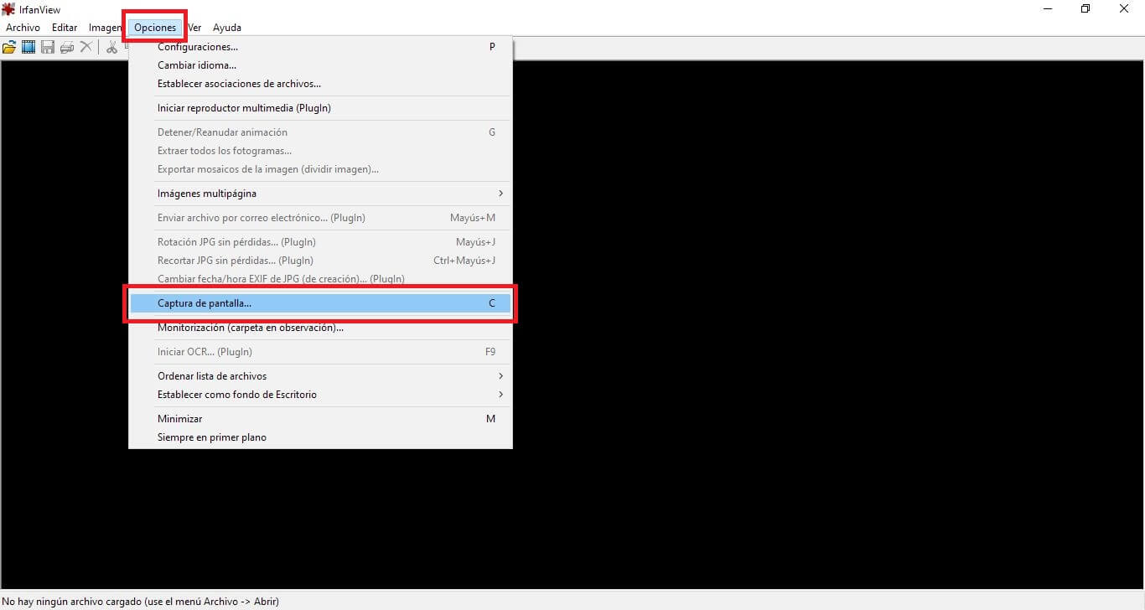Click Cambiar fecha/hora EXIF de JPG entry
This screenshot has height=610, width=1145.
[319, 279]
